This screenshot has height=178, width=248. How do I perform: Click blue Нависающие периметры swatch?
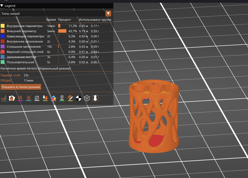[x=3, y=36]
